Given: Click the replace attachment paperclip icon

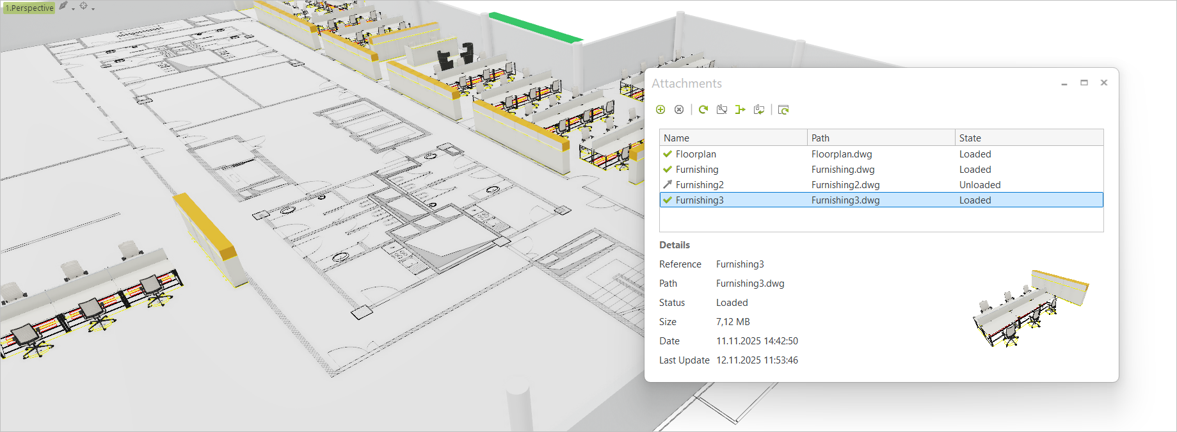Looking at the screenshot, I should [759, 110].
